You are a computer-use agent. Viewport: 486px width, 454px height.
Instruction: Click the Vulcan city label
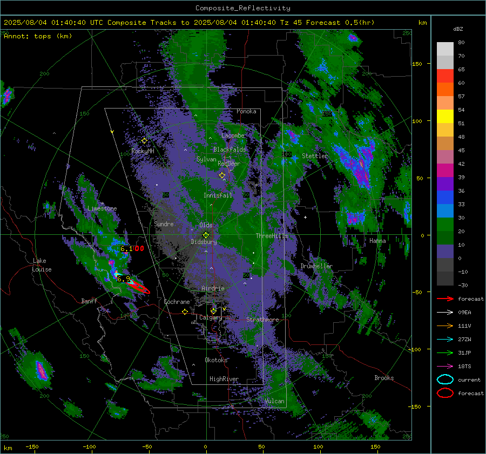(275, 401)
